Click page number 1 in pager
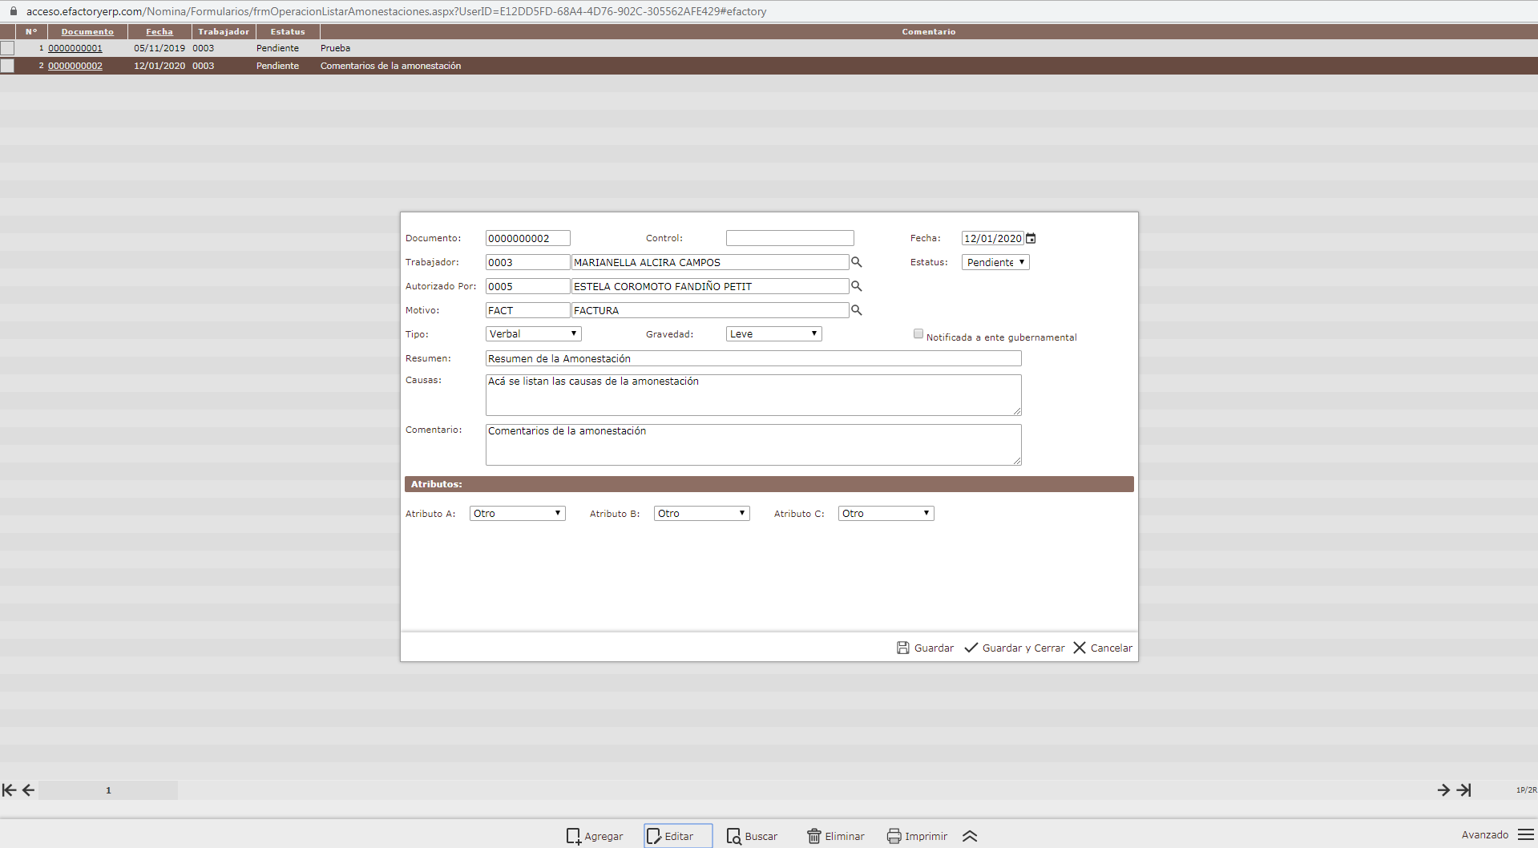This screenshot has width=1538, height=848. (108, 790)
